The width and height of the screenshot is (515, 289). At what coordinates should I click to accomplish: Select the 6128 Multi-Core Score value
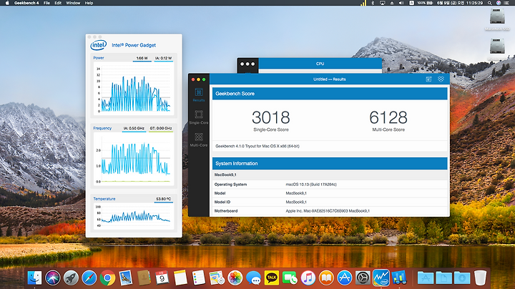pos(388,117)
